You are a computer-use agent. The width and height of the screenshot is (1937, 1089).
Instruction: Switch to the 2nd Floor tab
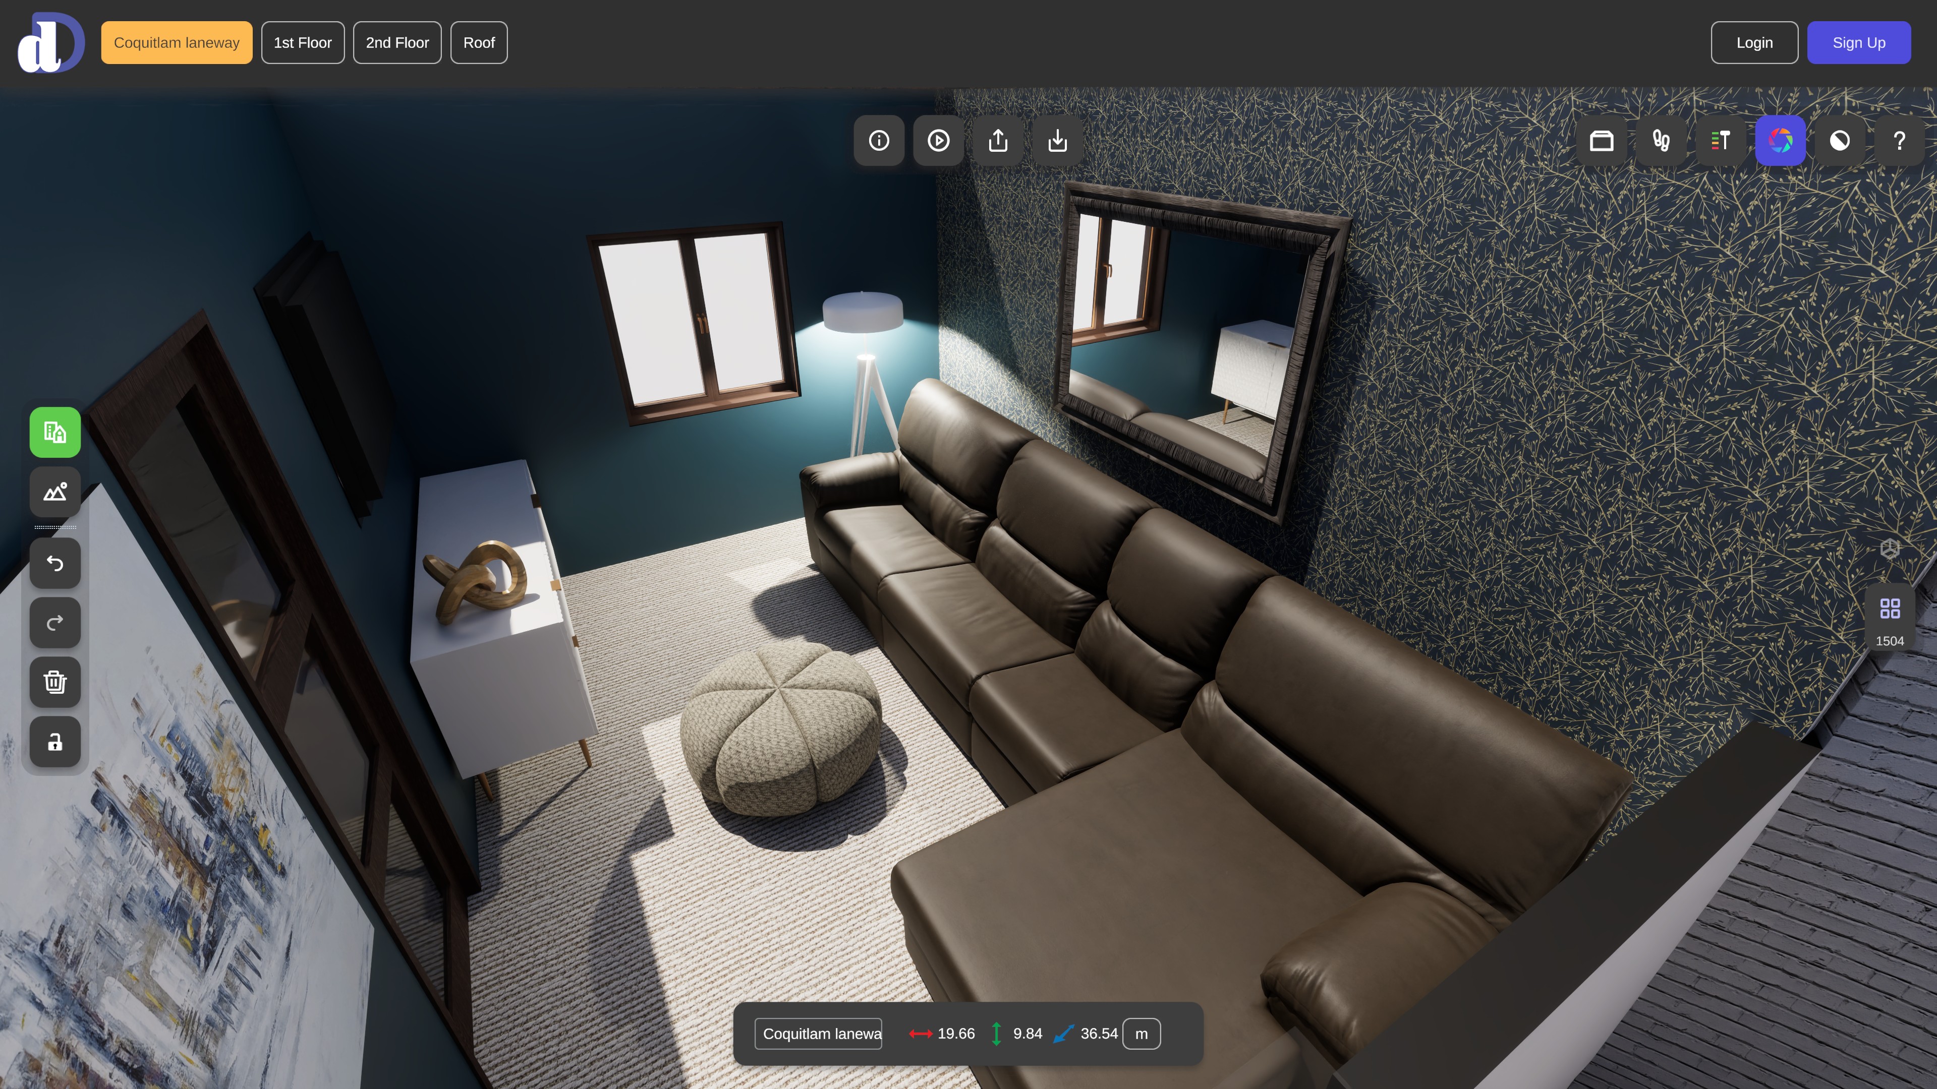(x=397, y=43)
